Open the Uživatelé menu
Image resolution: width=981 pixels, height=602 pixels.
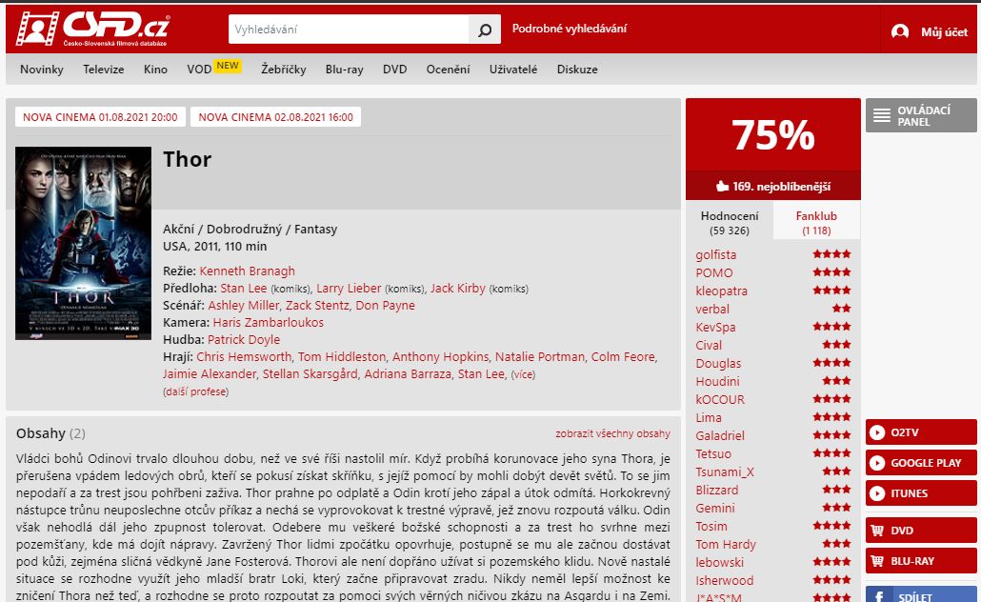click(513, 70)
